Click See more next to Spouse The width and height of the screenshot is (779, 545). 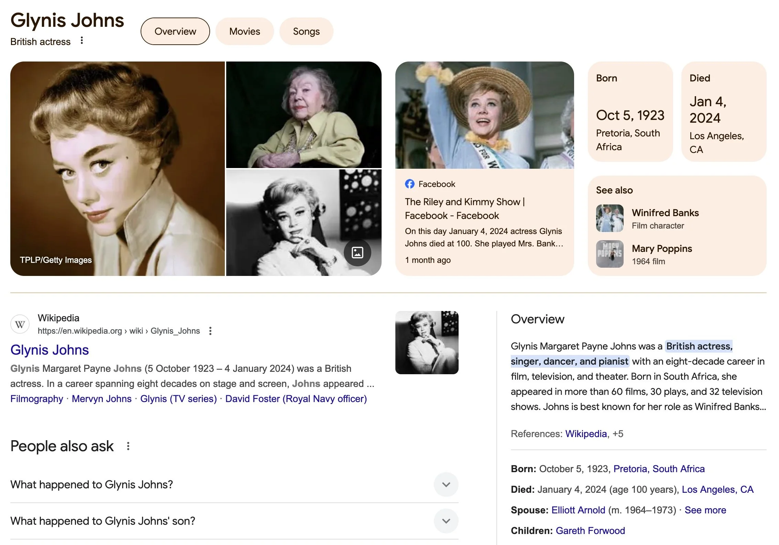(x=705, y=510)
